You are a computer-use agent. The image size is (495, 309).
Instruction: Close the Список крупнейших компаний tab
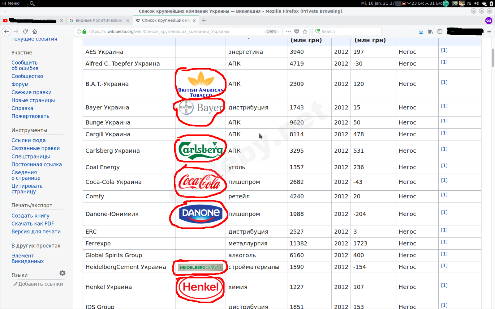[194, 21]
